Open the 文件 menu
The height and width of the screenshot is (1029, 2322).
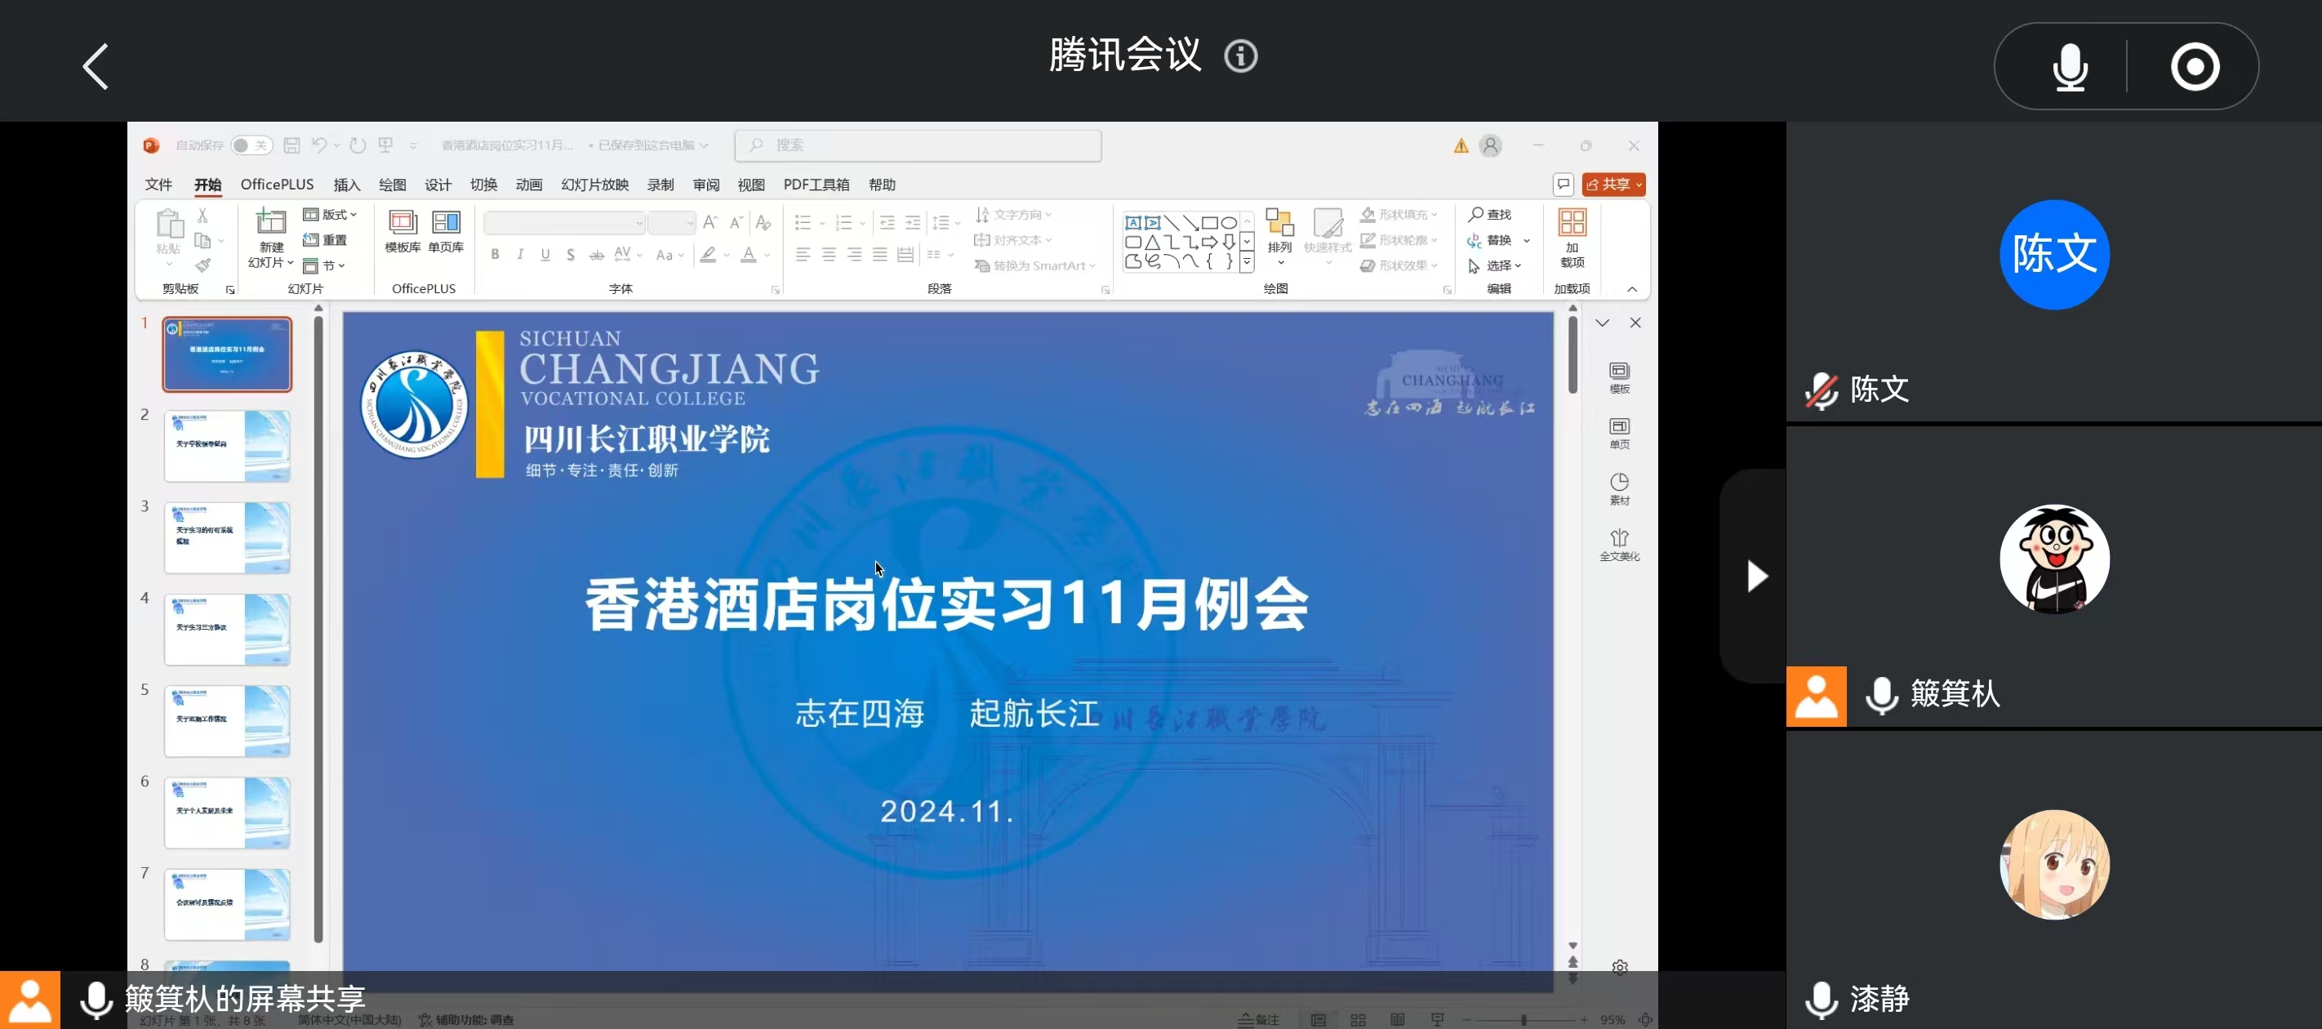[158, 185]
